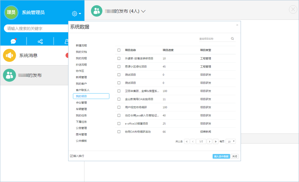Open the chat messages tab icon
The image size is (299, 182).
13,41
